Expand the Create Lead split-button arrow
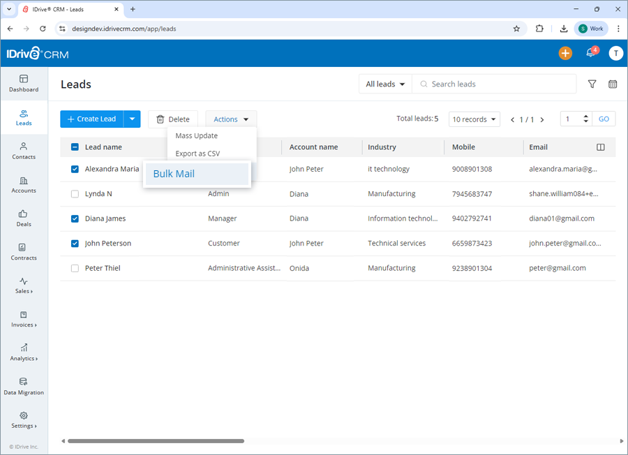Viewport: 628px width, 455px height. pyautogui.click(x=132, y=119)
